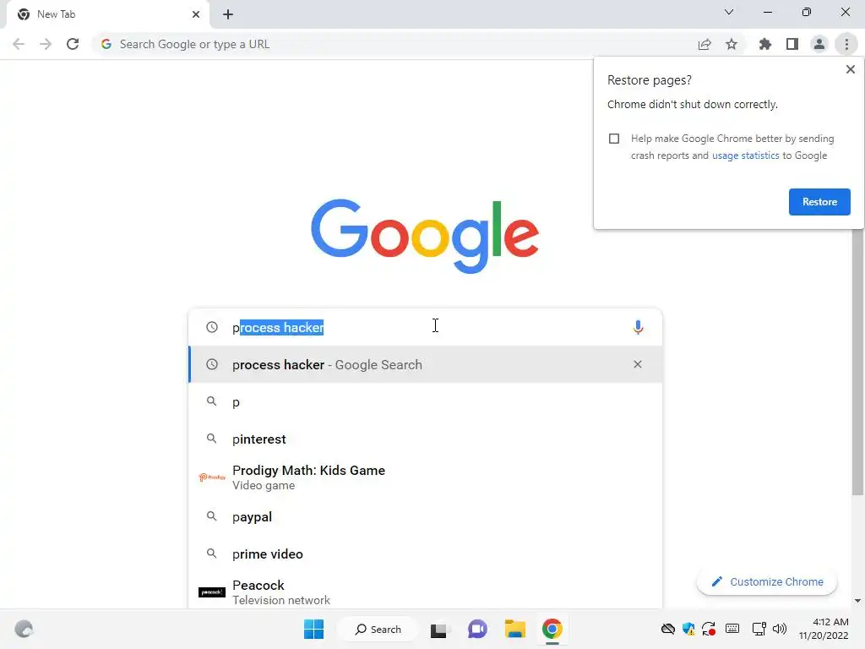The height and width of the screenshot is (649, 865).
Task: Open the side panel icon
Action: (x=792, y=44)
